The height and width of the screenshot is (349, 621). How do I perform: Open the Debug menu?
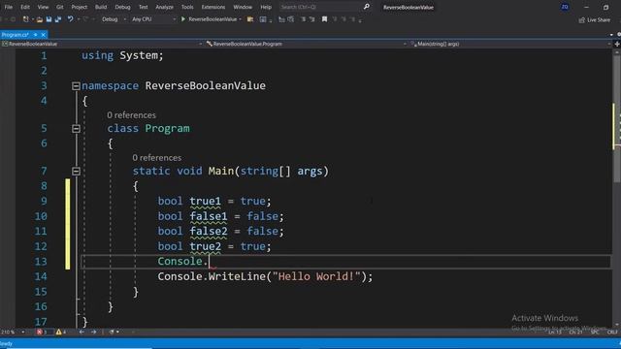122,7
